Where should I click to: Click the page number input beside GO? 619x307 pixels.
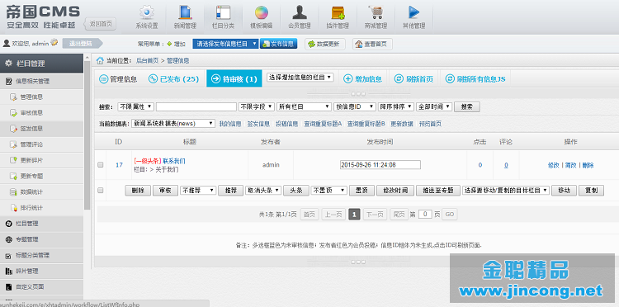click(x=425, y=215)
